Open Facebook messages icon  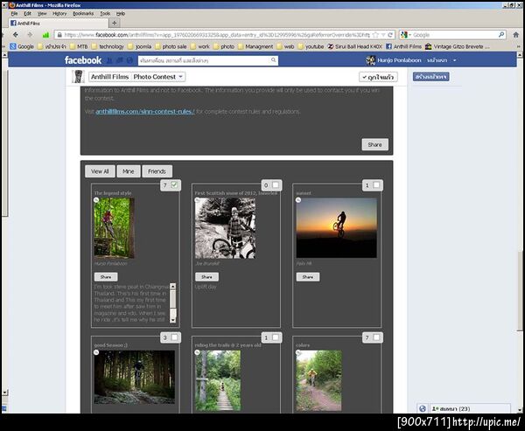120,60
